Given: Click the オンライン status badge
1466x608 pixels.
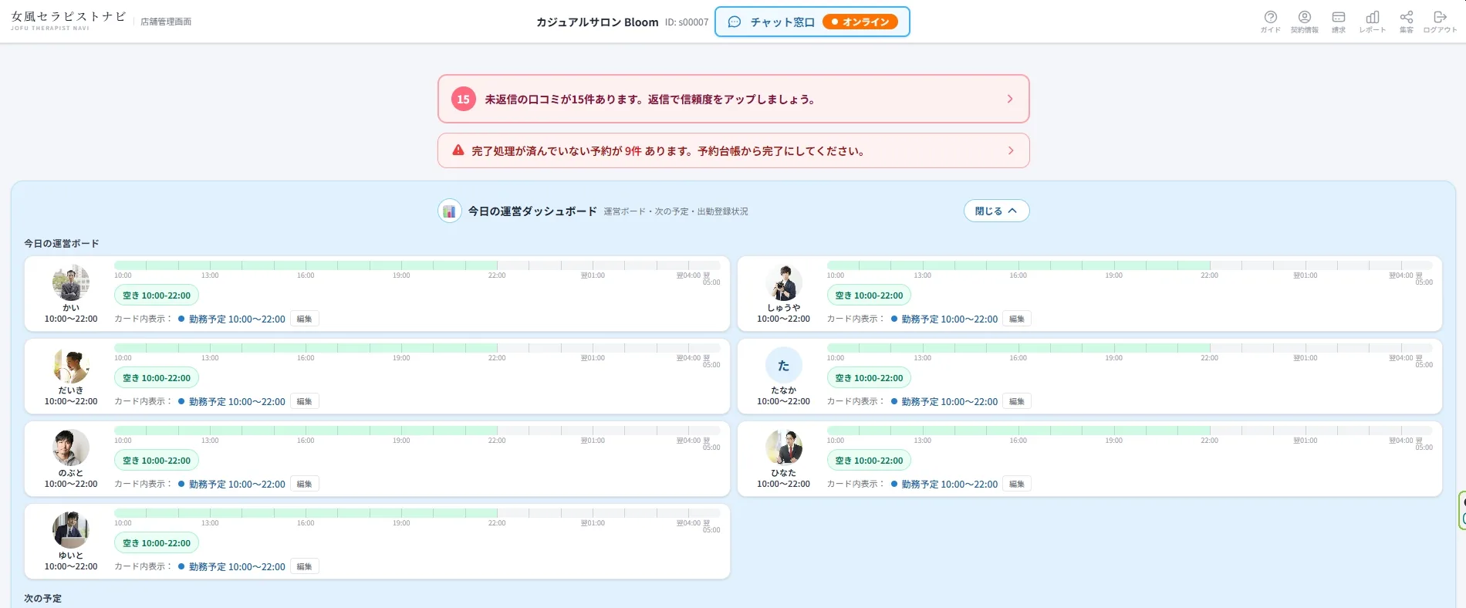Looking at the screenshot, I should click(860, 22).
